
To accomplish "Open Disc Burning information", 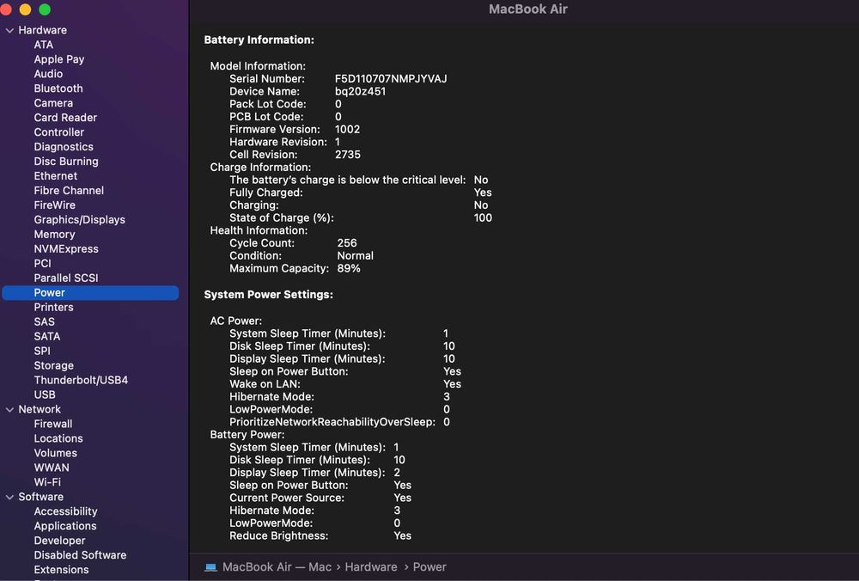I will (66, 161).
